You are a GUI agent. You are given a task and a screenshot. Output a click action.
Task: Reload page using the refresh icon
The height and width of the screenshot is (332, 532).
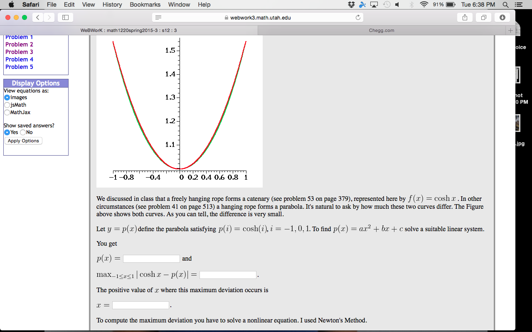358,17
